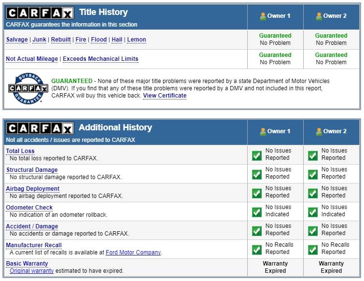Screen dimensions: 364x281
Task: Click the Owner 1 person icon in Additional History
Action: [x=263, y=131]
